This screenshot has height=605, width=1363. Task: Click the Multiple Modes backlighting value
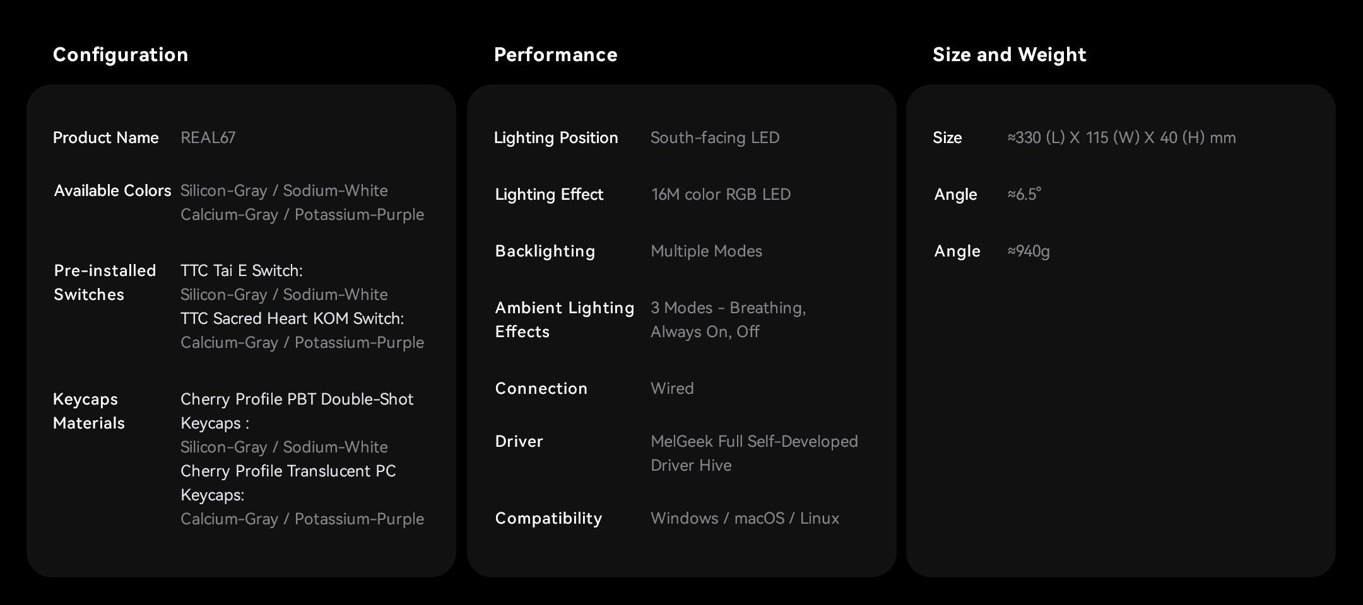706,251
